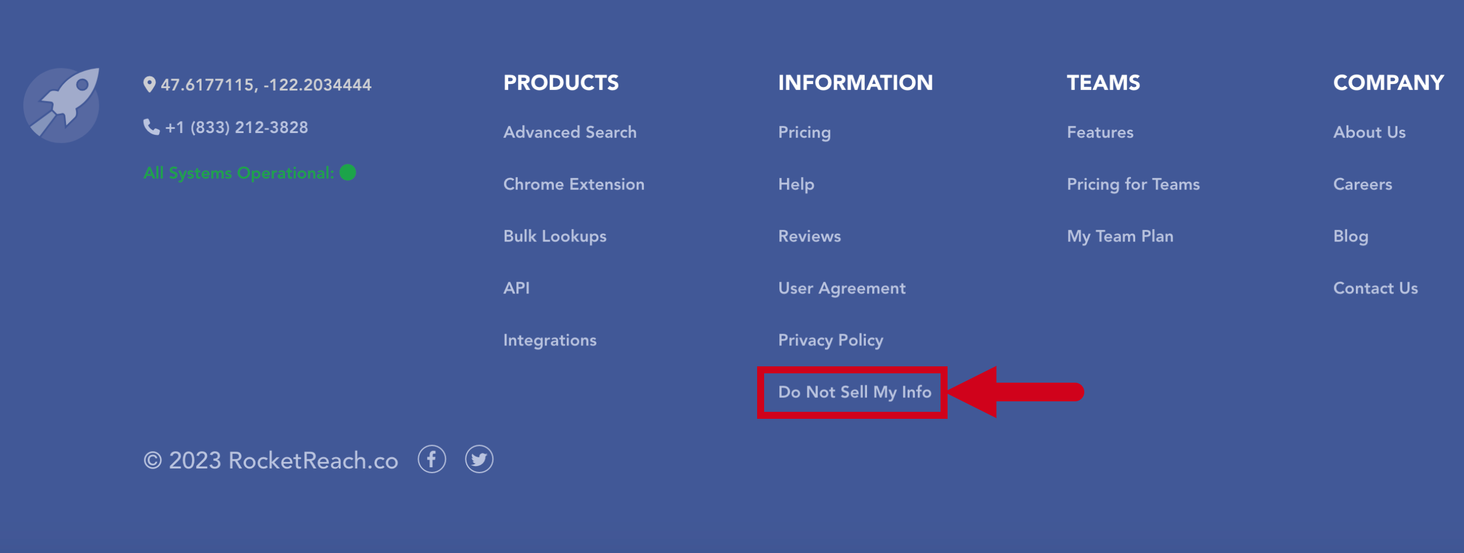1464x553 pixels.
Task: View the Privacy Policy
Action: [830, 339]
